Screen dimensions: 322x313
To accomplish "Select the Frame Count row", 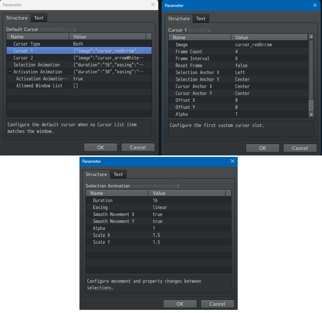I will click(238, 52).
